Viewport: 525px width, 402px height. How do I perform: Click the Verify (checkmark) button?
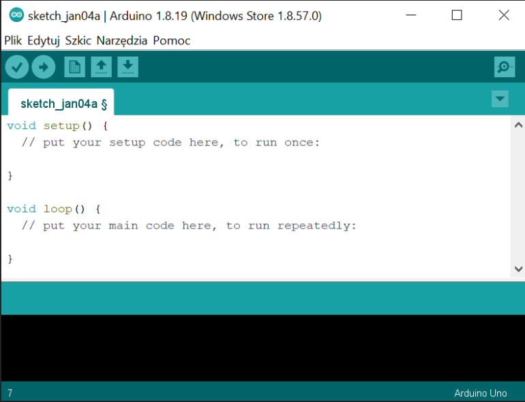[17, 67]
